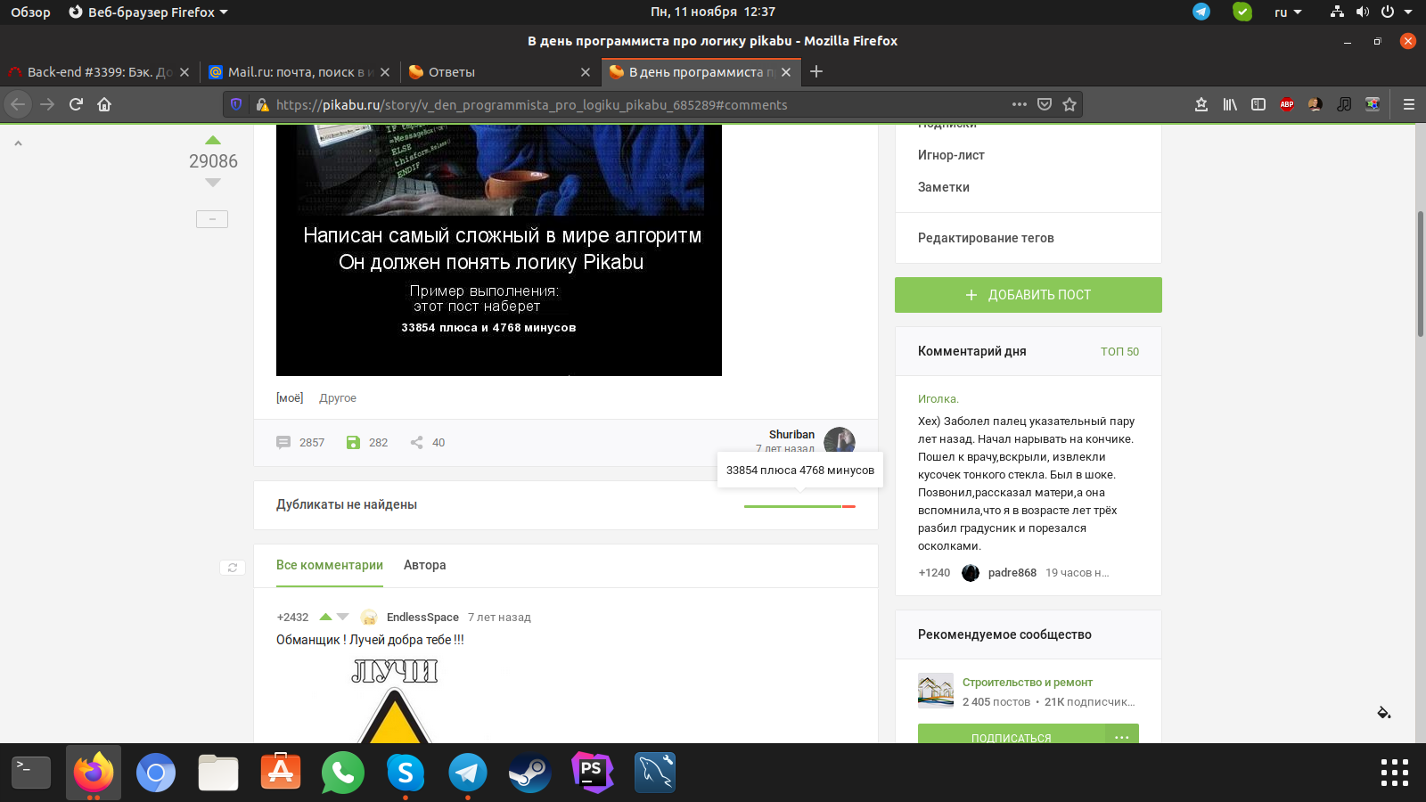Open Заметки in the sidebar
Image resolution: width=1426 pixels, height=802 pixels.
943,187
